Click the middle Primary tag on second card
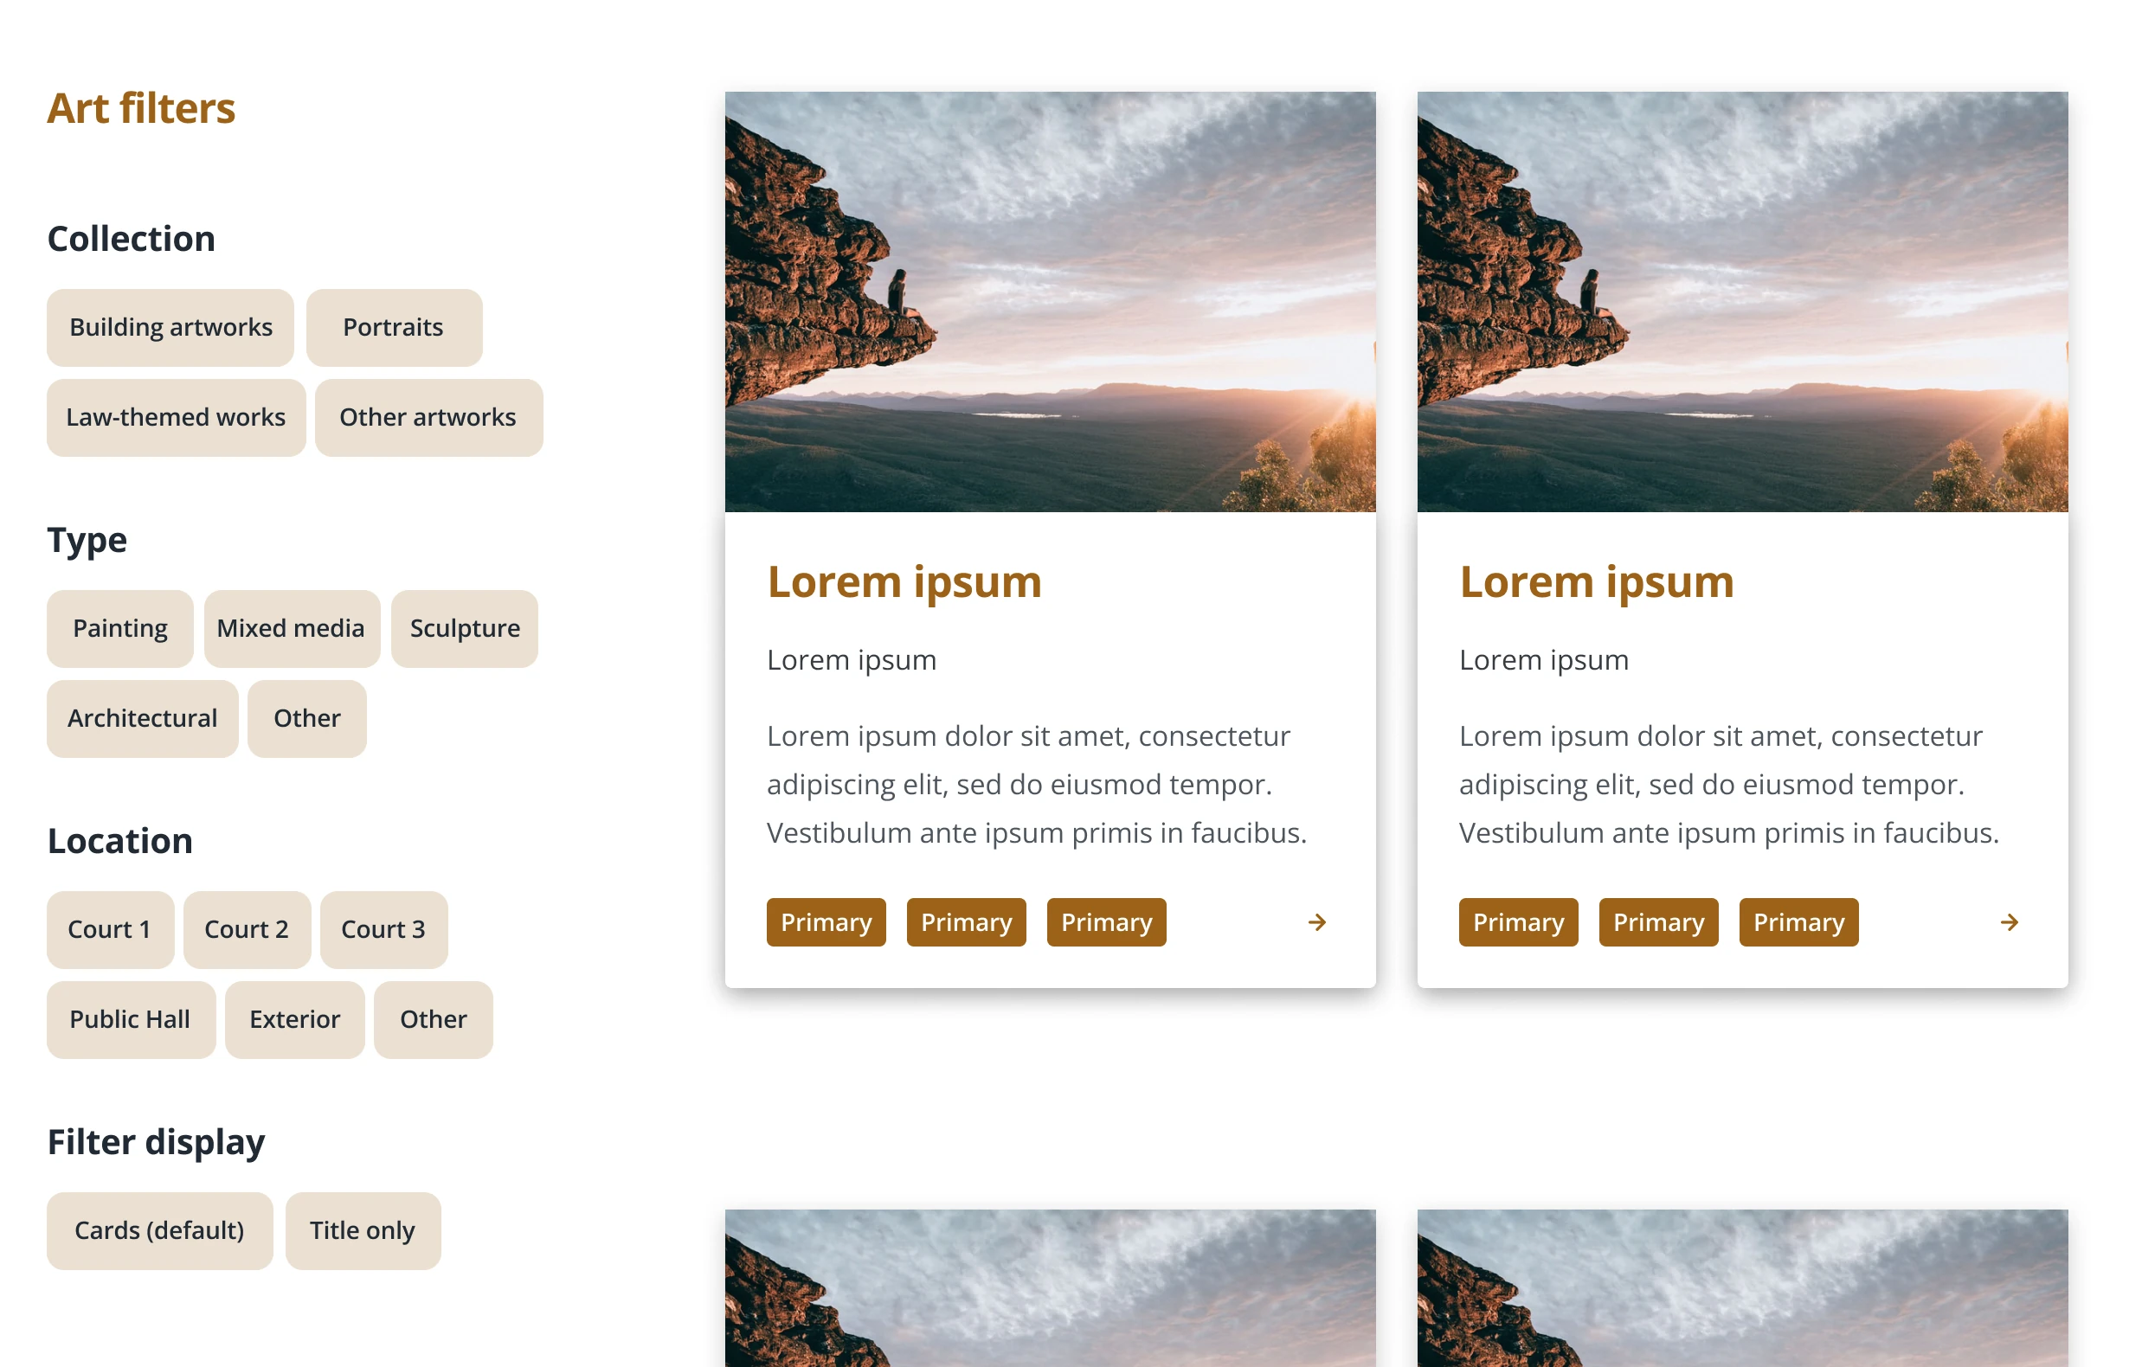Viewport: 2129px width, 1367px height. pos(1659,922)
